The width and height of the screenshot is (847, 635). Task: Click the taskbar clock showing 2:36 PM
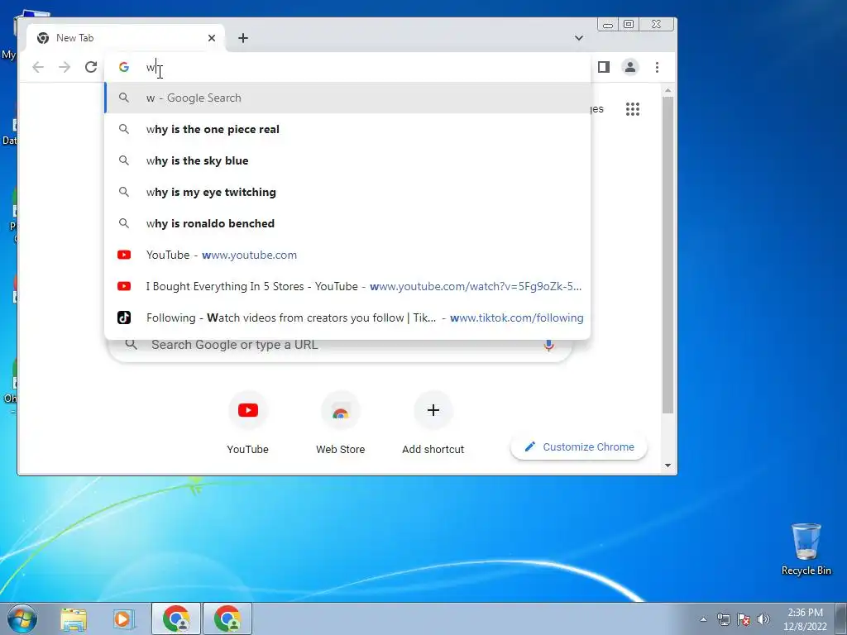click(805, 619)
